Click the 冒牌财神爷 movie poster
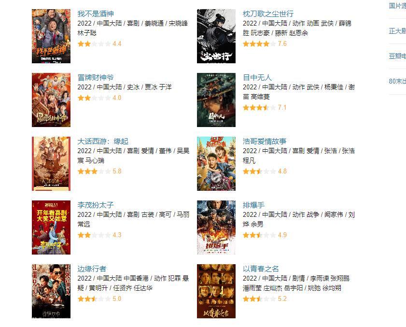The width and height of the screenshot is (406, 327). (51, 100)
